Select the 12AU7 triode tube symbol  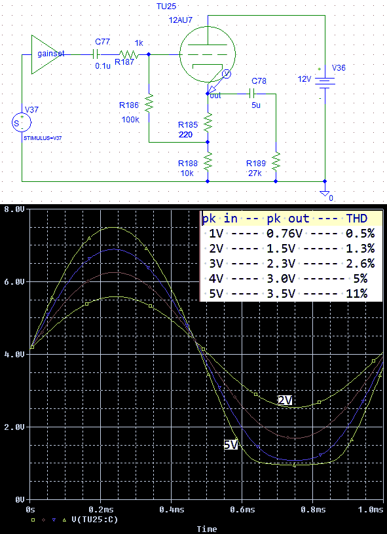(208, 55)
